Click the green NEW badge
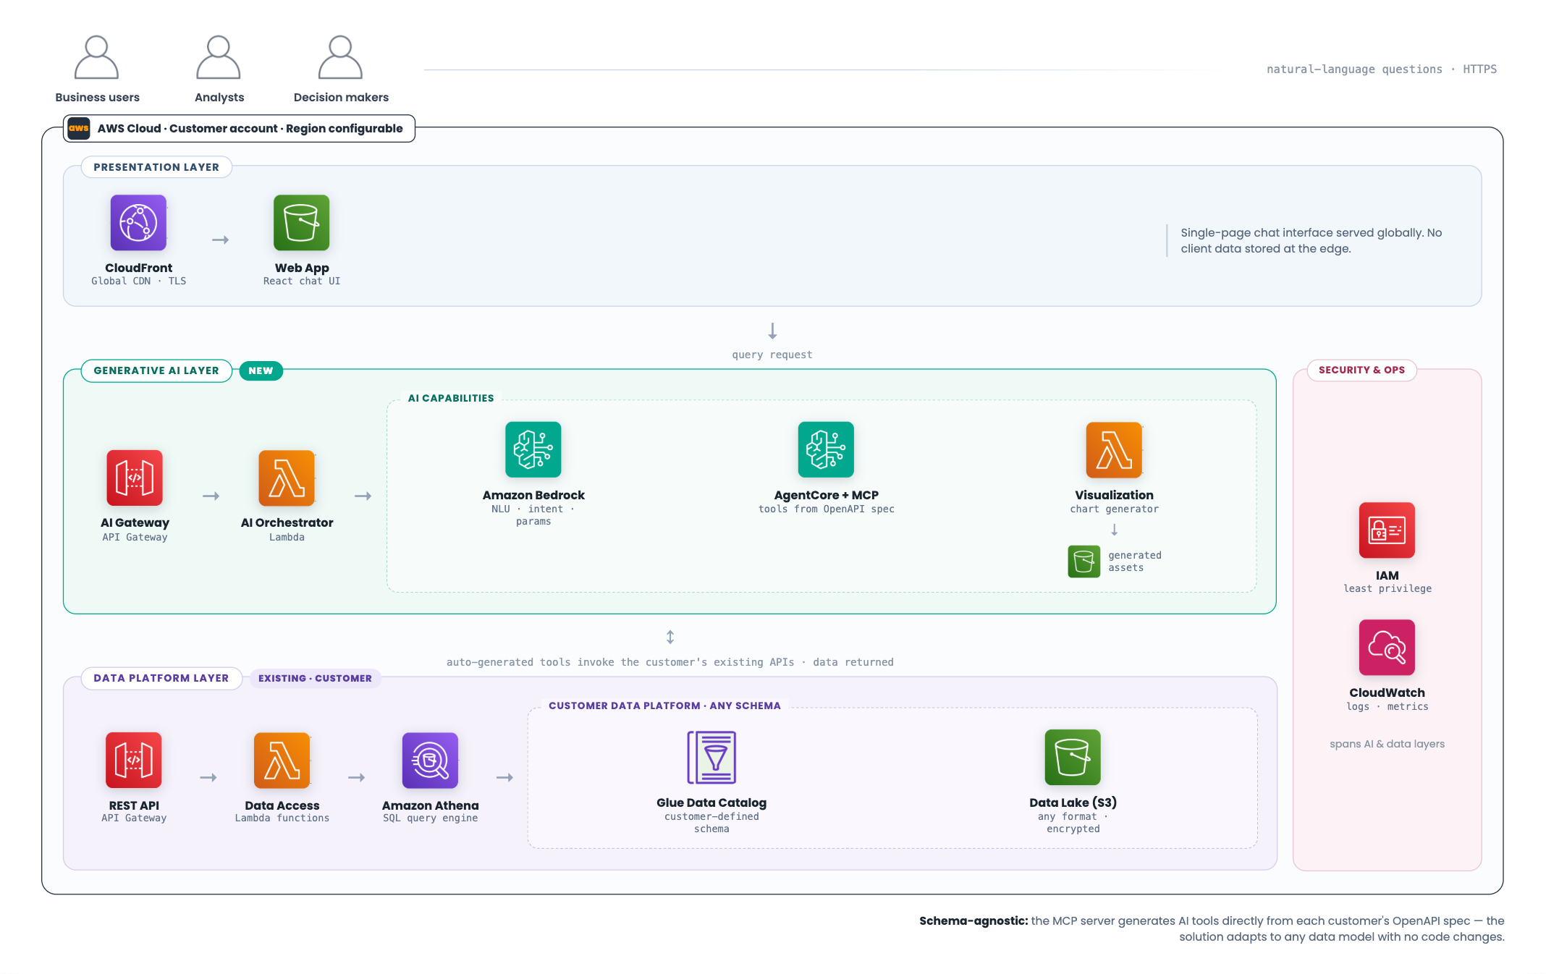 point(261,370)
